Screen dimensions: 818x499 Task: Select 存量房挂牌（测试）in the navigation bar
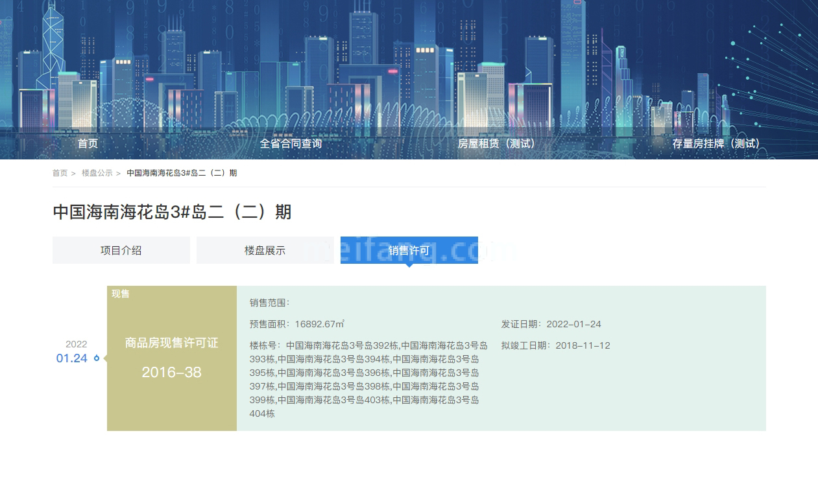[716, 144]
